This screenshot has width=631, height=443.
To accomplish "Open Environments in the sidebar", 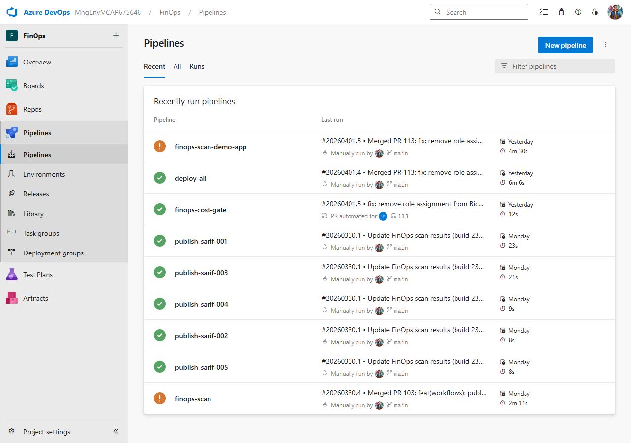I will click(64, 174).
